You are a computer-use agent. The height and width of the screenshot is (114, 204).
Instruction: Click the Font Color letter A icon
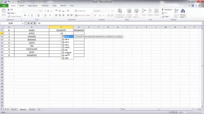50,16
